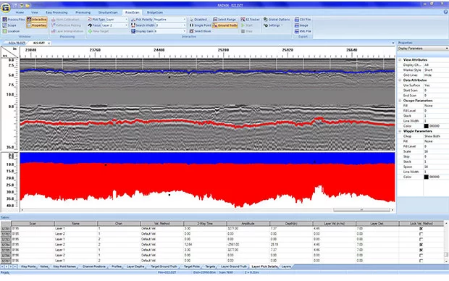Click the Stop tracker button
Image resolution: width=449 pixels, height=281 pixels.
click(246, 31)
